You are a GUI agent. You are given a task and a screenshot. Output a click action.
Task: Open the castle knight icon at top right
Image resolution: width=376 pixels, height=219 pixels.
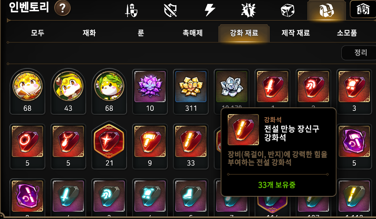tap(363, 9)
